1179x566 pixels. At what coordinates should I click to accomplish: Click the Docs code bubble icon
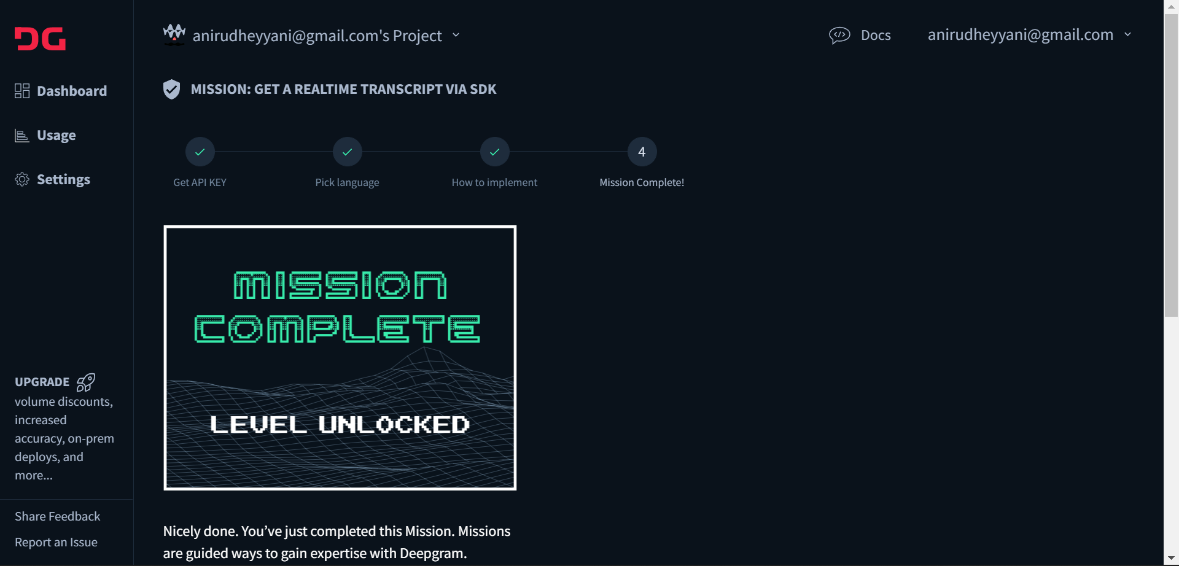tap(839, 35)
